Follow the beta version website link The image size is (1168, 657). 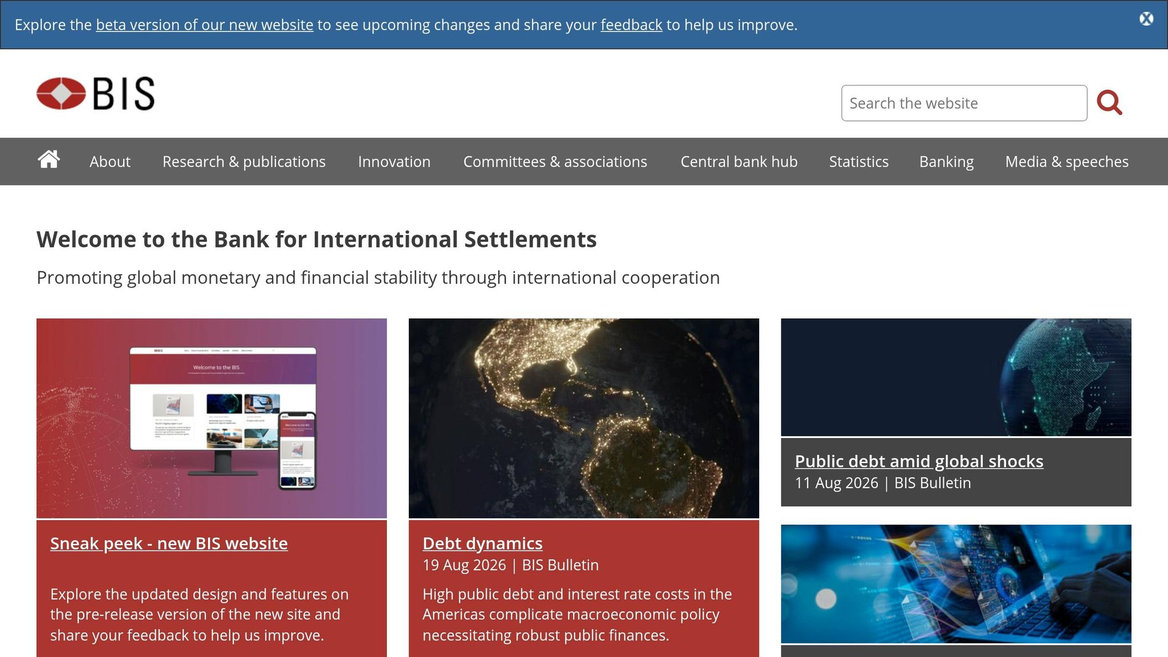click(205, 25)
